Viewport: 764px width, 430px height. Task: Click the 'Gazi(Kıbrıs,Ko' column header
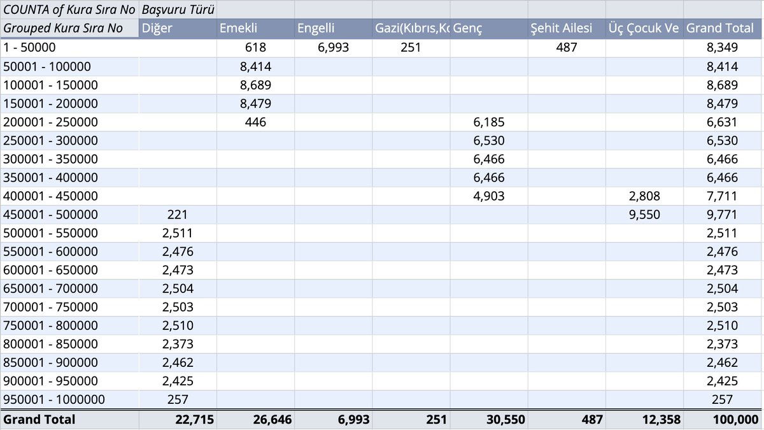point(411,28)
